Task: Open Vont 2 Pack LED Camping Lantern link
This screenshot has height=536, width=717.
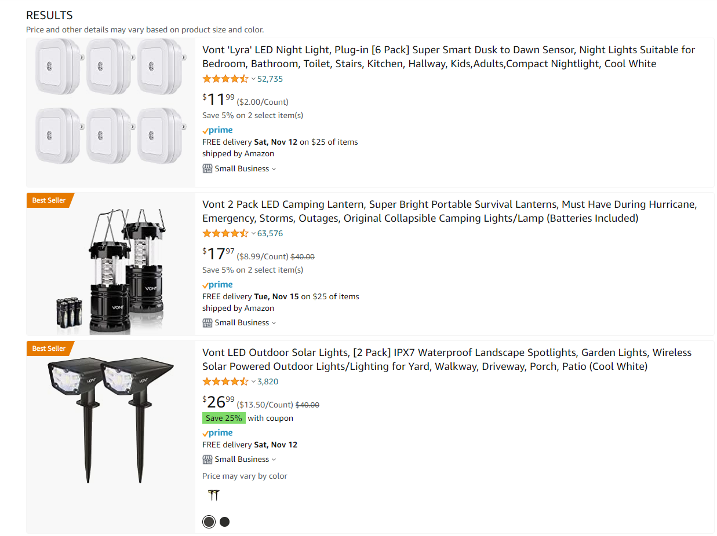Action: pos(449,211)
